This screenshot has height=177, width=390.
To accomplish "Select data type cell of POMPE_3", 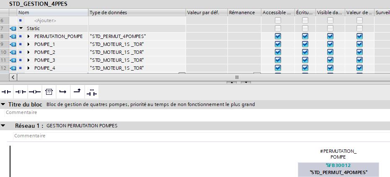I will coord(137,60).
